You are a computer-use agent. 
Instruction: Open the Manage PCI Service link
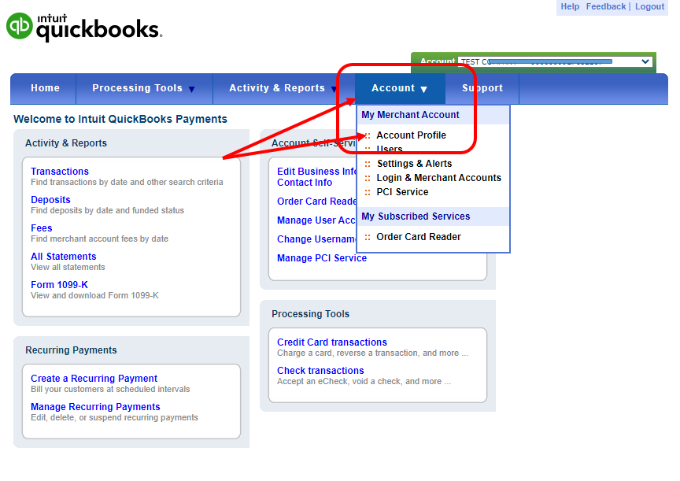(322, 258)
